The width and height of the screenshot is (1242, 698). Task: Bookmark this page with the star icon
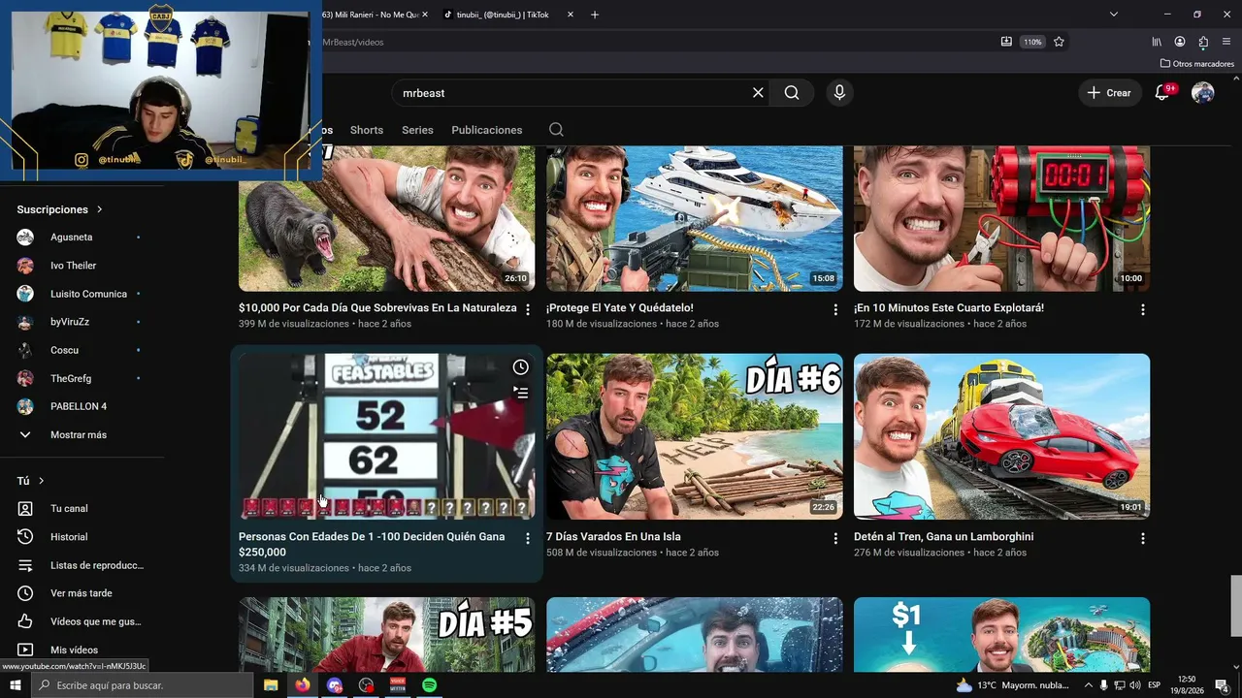click(1059, 42)
